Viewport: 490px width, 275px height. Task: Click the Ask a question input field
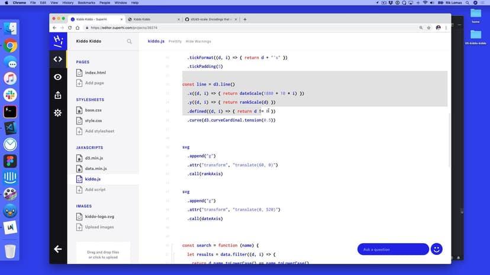click(x=392, y=249)
